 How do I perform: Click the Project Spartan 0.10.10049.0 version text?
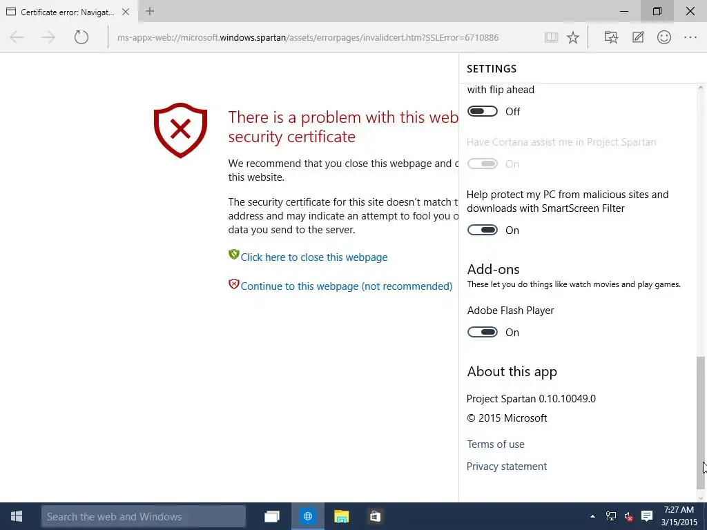[x=531, y=399]
